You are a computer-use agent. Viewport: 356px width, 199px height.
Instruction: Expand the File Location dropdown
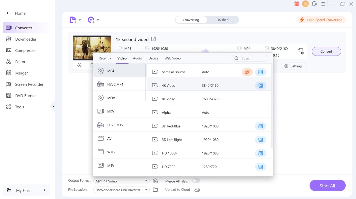(146, 189)
